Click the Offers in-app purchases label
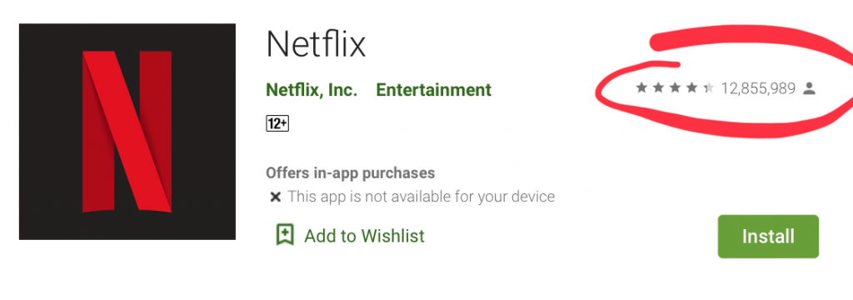Viewport: 853px width, 300px height. (x=351, y=173)
